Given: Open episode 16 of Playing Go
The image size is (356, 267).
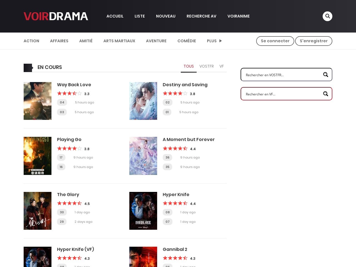Looking at the screenshot, I should 61,167.
